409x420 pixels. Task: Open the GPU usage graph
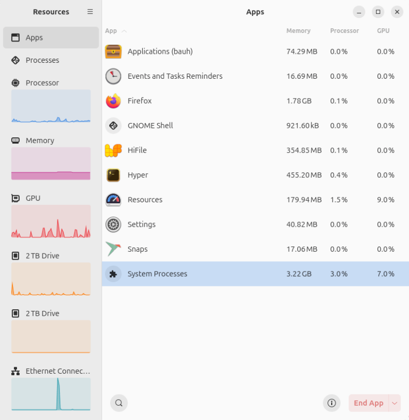click(51, 221)
